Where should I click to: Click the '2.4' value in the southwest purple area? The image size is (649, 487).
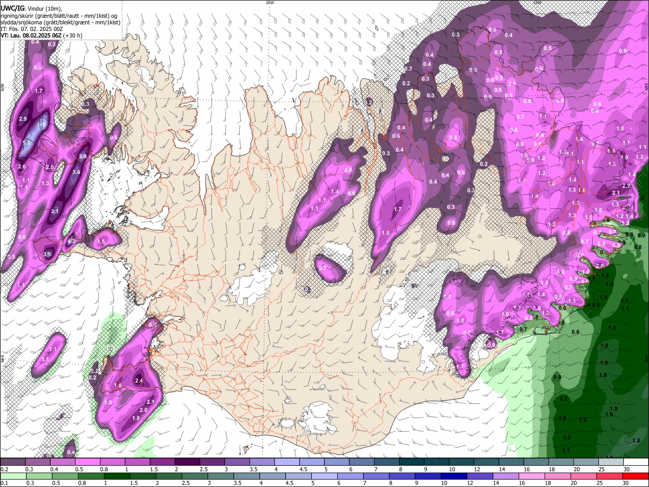click(x=139, y=381)
